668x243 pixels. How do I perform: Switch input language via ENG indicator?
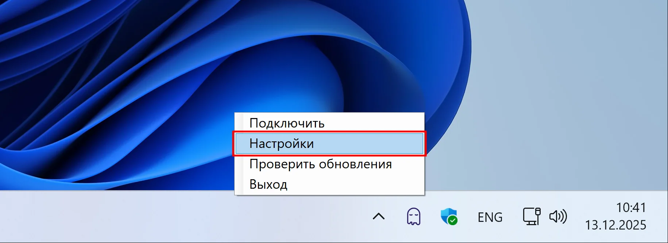[490, 217]
